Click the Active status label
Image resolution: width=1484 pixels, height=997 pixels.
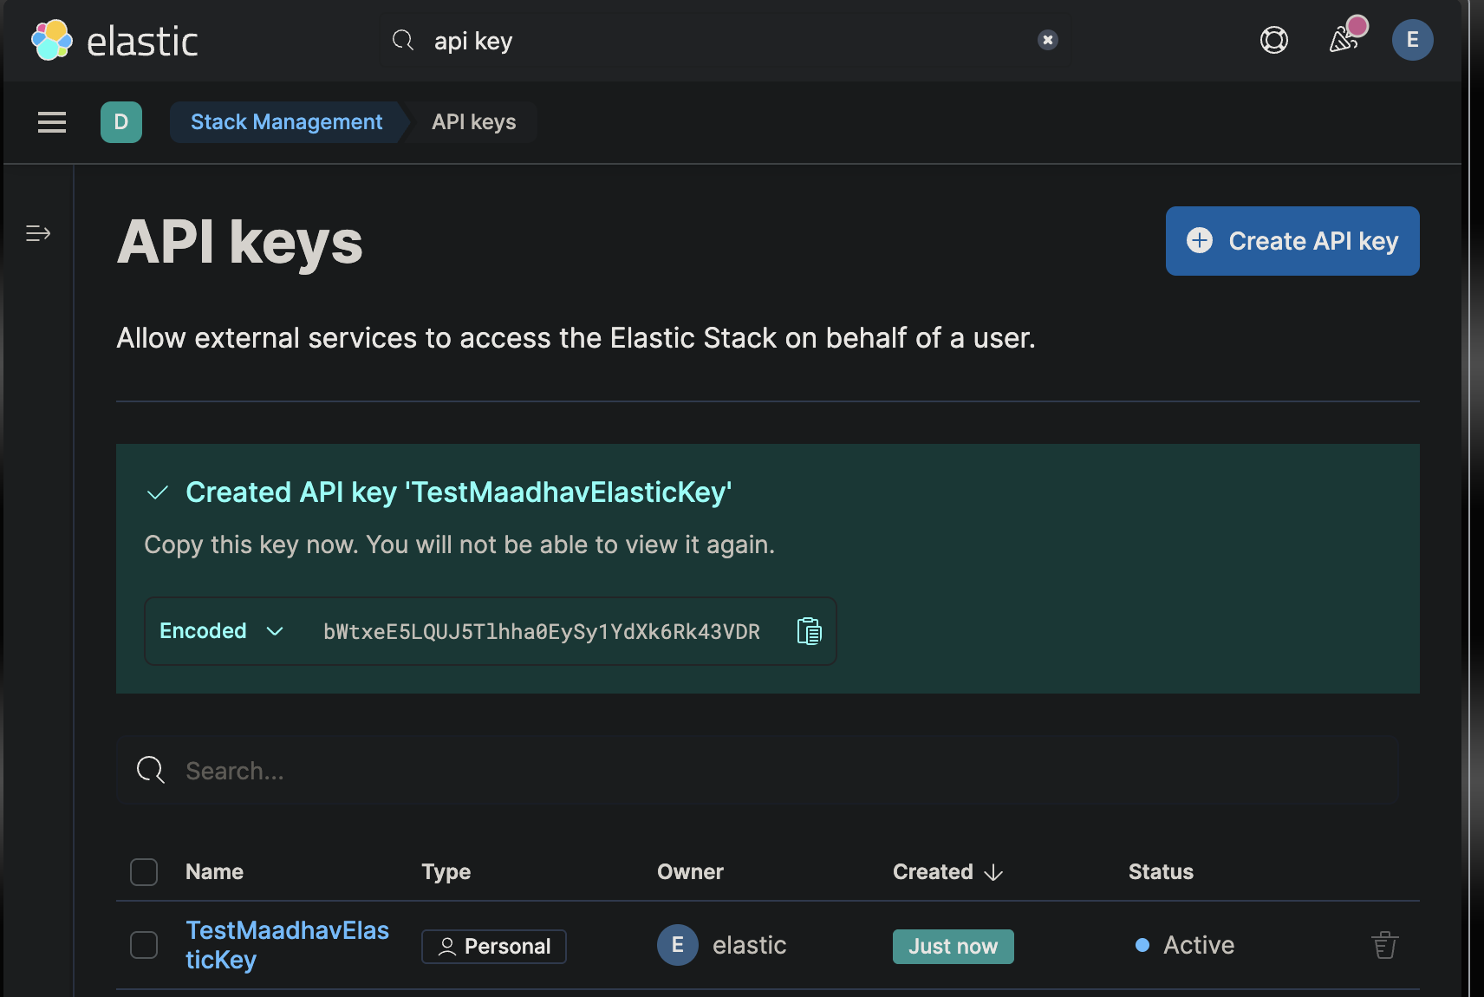pos(1199,945)
